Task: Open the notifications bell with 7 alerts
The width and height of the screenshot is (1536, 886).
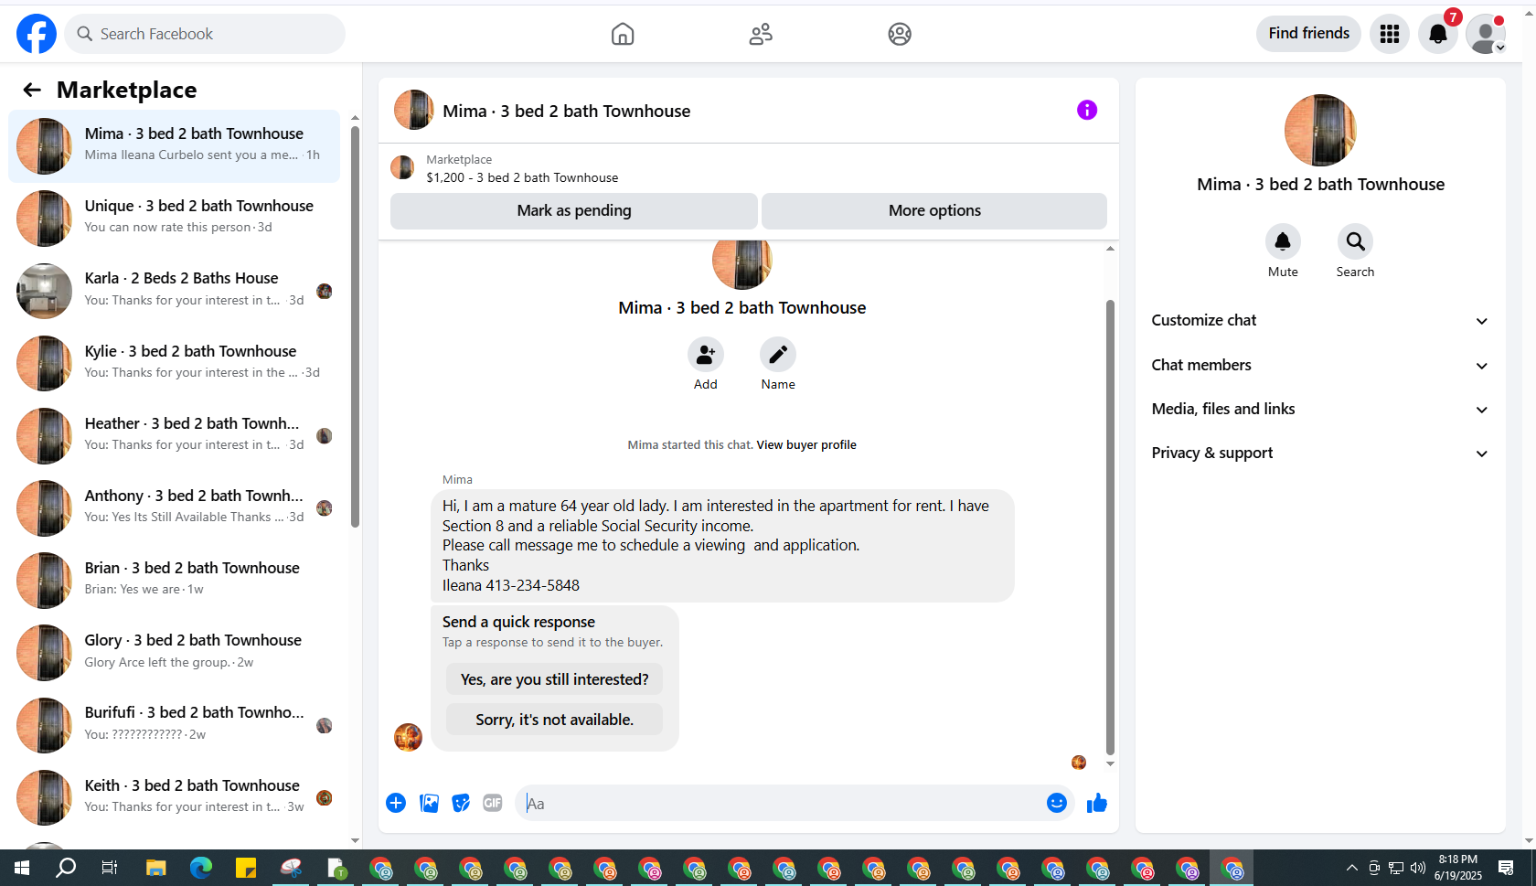Action: click(1438, 34)
